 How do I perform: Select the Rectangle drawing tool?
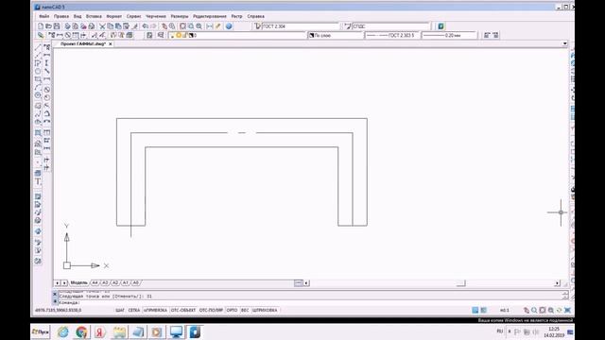(x=38, y=79)
